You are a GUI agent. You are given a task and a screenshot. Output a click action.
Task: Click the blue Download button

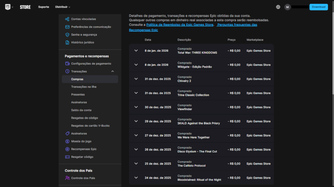click(318, 7)
